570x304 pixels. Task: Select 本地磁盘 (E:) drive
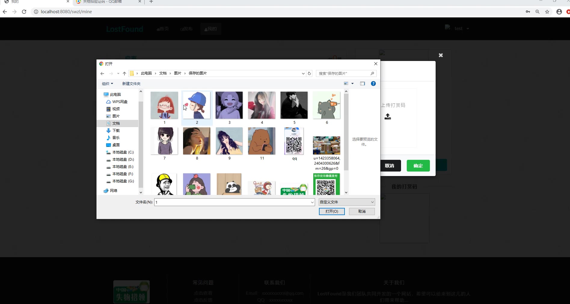point(120,167)
